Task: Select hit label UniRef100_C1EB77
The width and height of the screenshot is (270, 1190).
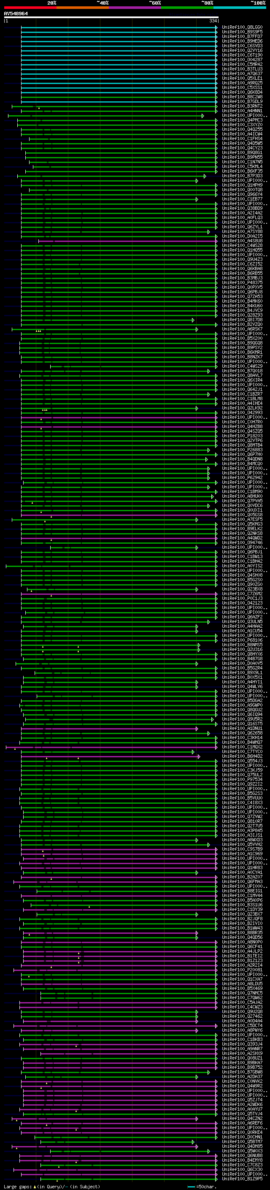Action: [242, 199]
